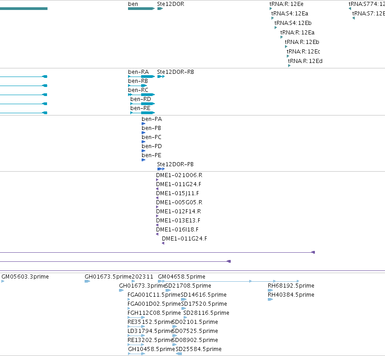Select the Ste12DOR-RB transcript label

click(176, 72)
